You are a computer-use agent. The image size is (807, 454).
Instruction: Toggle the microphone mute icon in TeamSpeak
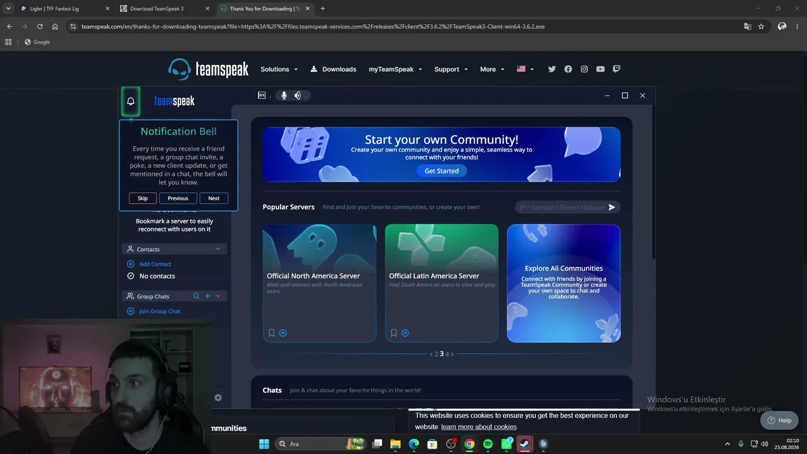284,95
